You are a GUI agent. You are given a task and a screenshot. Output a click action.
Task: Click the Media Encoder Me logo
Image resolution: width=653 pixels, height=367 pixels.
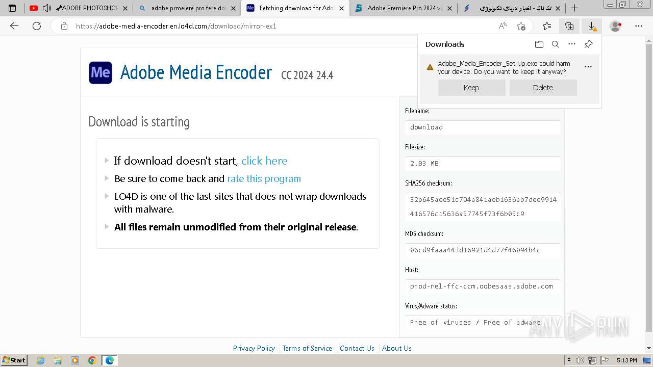[x=101, y=72]
